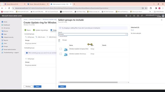Open the Pluralsight bookmark
Viewport: 165px width, 92px height.
tap(8, 12)
